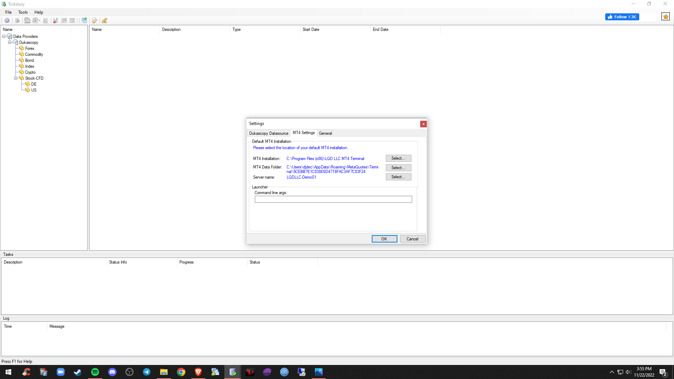This screenshot has height=379, width=674.
Task: Open the Windows Start menu
Action: pyautogui.click(x=8, y=372)
